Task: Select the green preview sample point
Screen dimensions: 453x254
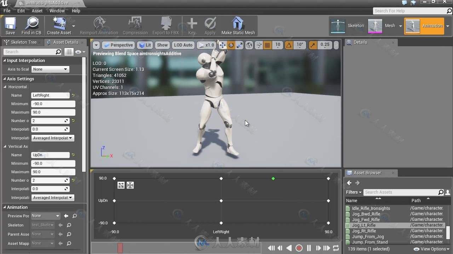Action: [x=273, y=179]
